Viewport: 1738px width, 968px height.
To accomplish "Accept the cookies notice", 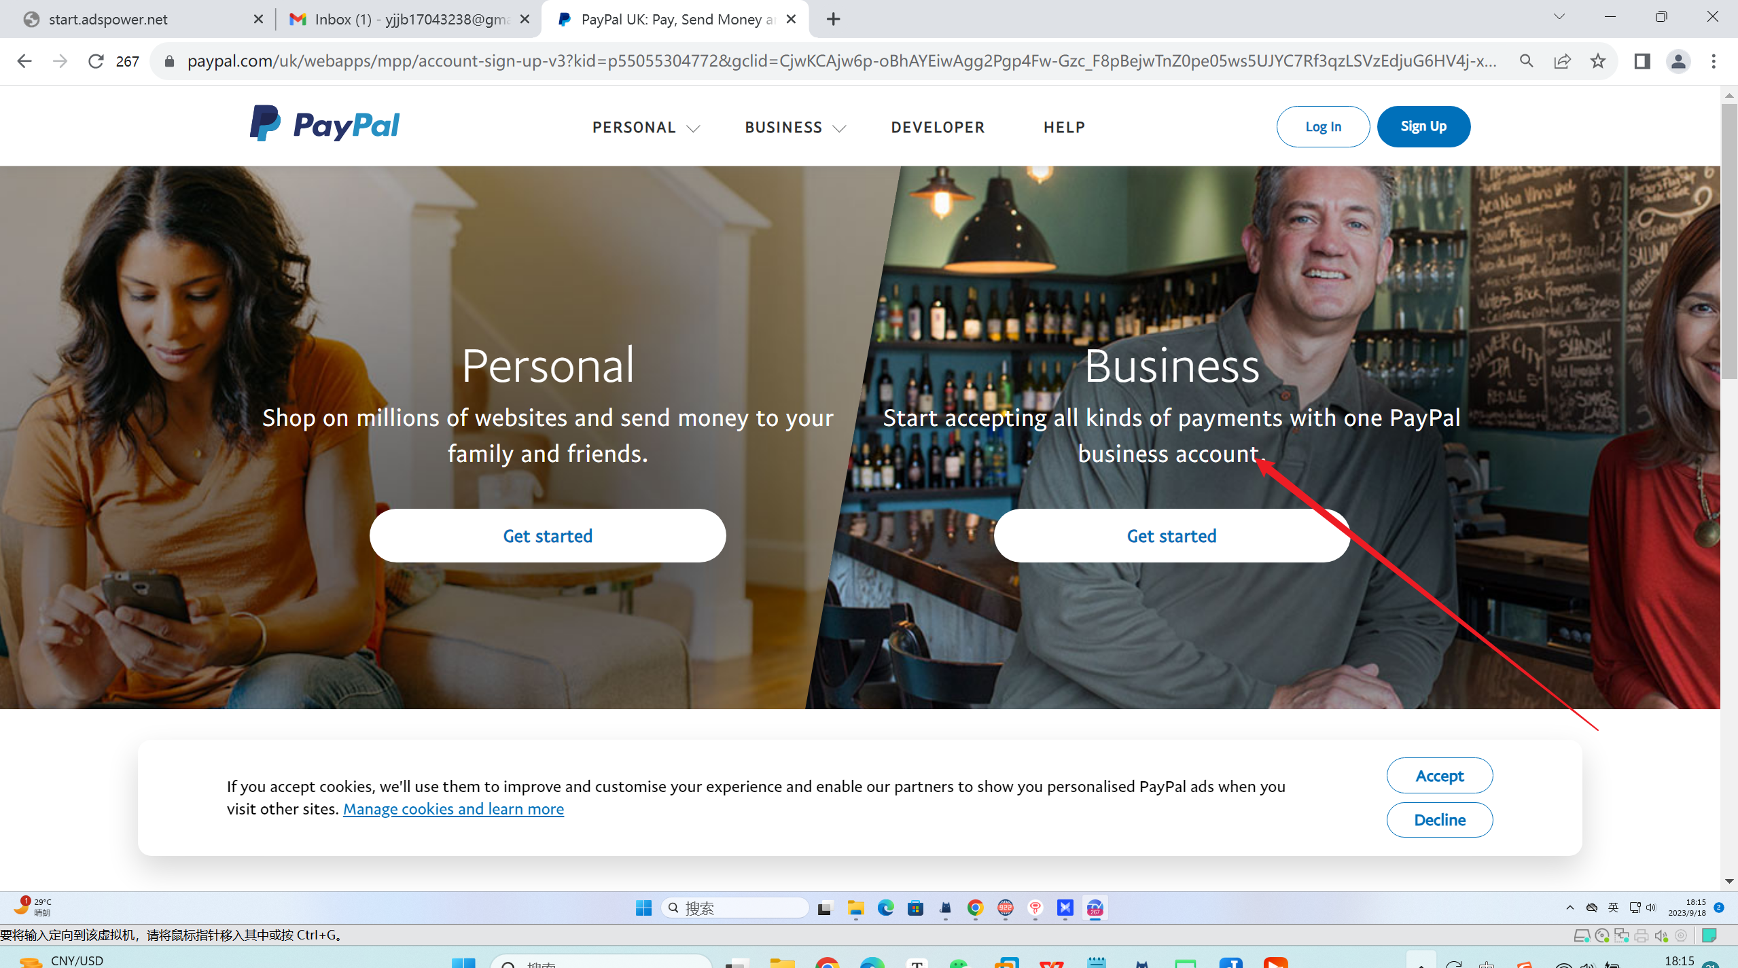I will click(x=1439, y=776).
